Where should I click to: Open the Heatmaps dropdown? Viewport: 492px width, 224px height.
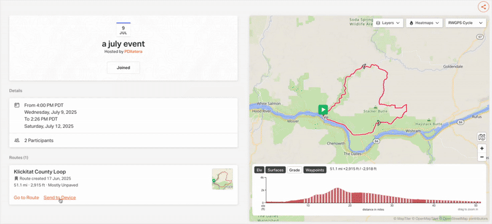coord(424,23)
